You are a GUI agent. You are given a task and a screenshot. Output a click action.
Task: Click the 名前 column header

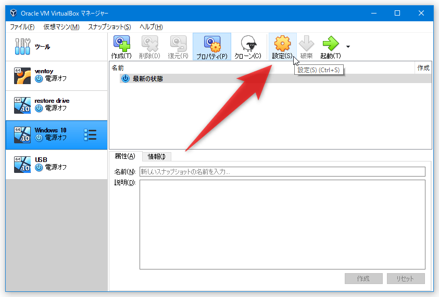coord(118,68)
